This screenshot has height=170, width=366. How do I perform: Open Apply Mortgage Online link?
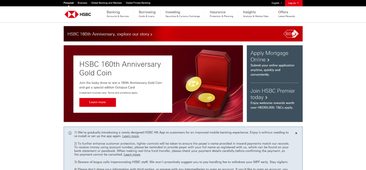tap(269, 56)
